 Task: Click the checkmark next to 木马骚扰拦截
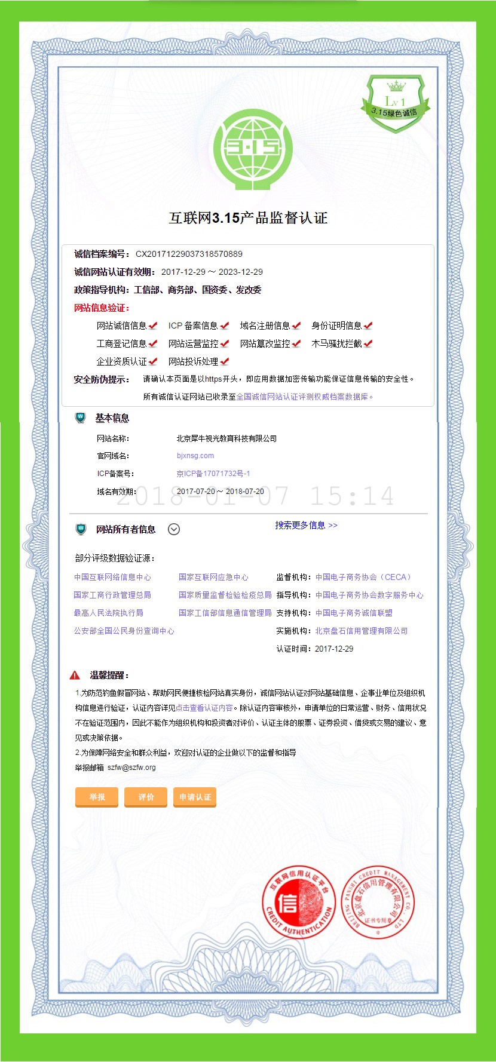[x=368, y=343]
